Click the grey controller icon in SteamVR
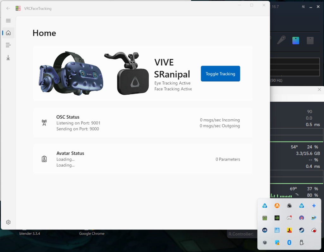 pyautogui.click(x=281, y=40)
